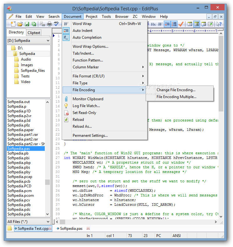Screen dimensions: 233x247
Task: Expand the File Type submenu
Action: click(x=105, y=83)
